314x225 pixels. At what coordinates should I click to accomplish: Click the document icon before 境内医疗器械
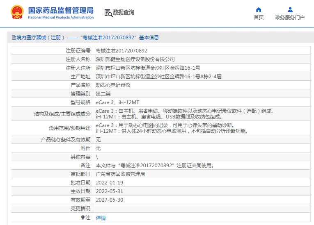[x=14, y=37]
